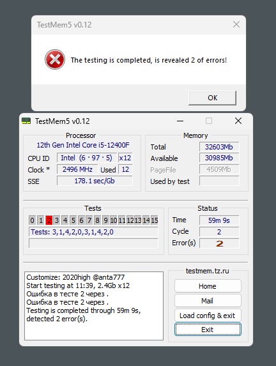Image resolution: width=276 pixels, height=366 pixels.
Task: Click the error dialog title TestMem5 v0.12
Action: (65, 24)
